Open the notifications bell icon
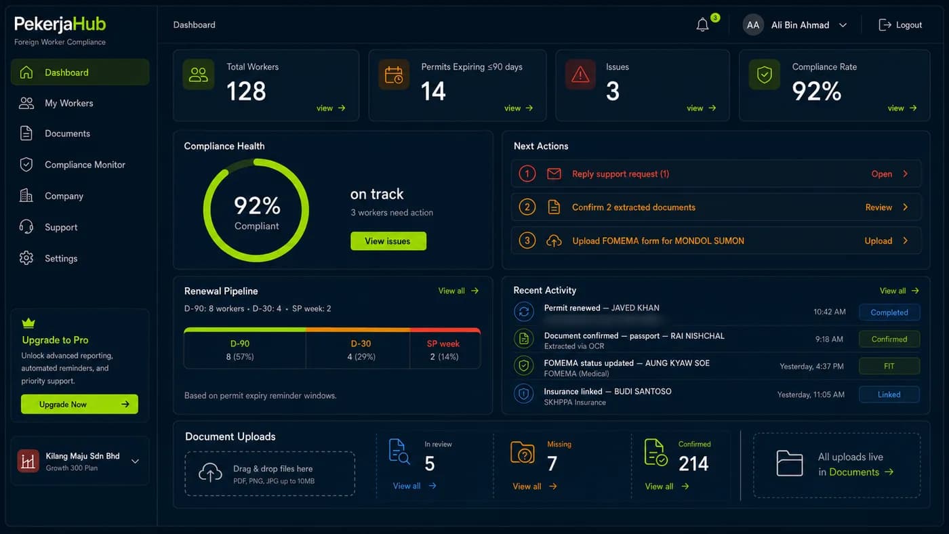 click(x=702, y=25)
